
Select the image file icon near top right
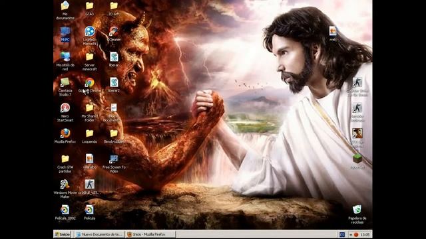click(333, 34)
